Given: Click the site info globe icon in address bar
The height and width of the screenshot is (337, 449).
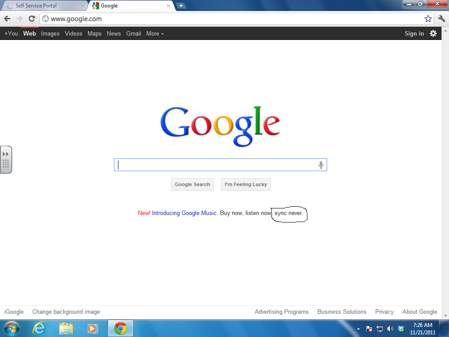Looking at the screenshot, I should (x=45, y=18).
